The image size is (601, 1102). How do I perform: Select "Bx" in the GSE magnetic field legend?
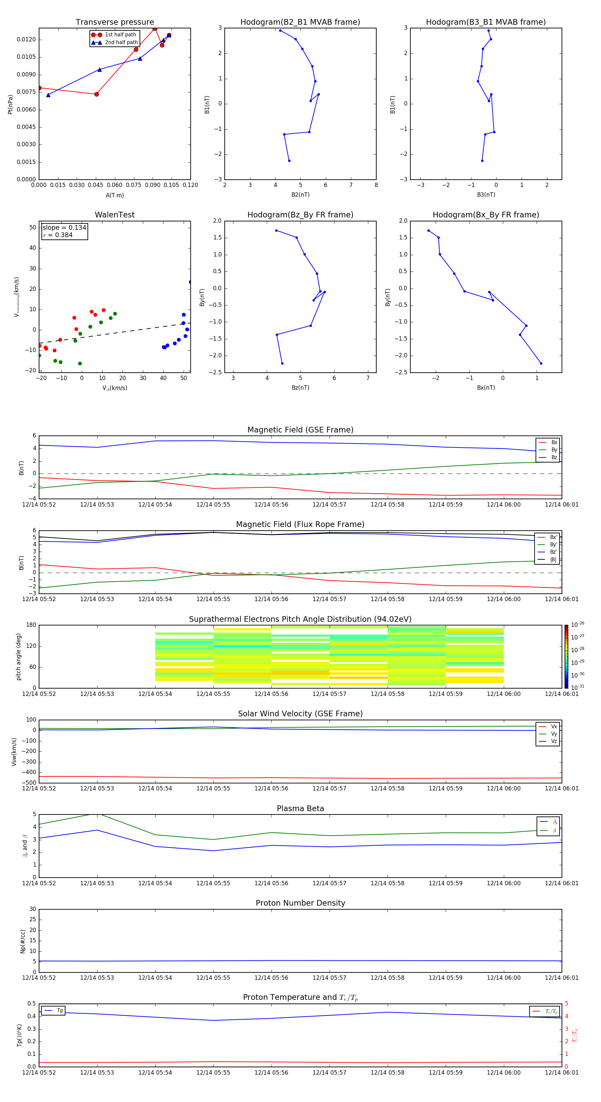pyautogui.click(x=548, y=442)
